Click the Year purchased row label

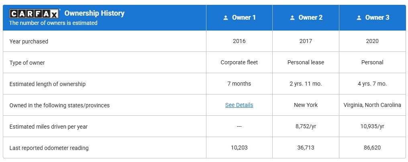click(29, 41)
